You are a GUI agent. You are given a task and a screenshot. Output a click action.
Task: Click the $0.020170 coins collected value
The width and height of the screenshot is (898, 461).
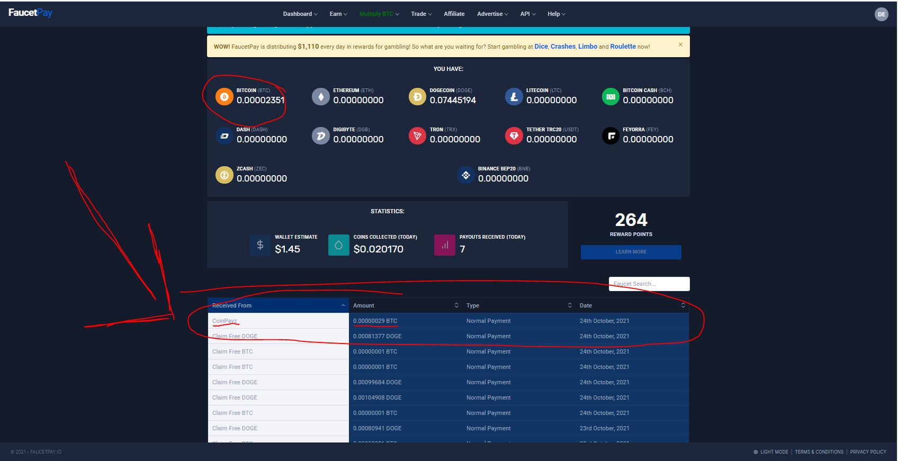point(379,249)
